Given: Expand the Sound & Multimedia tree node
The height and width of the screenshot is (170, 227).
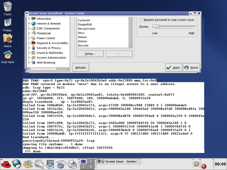Looking at the screenshot, I should [29, 53].
